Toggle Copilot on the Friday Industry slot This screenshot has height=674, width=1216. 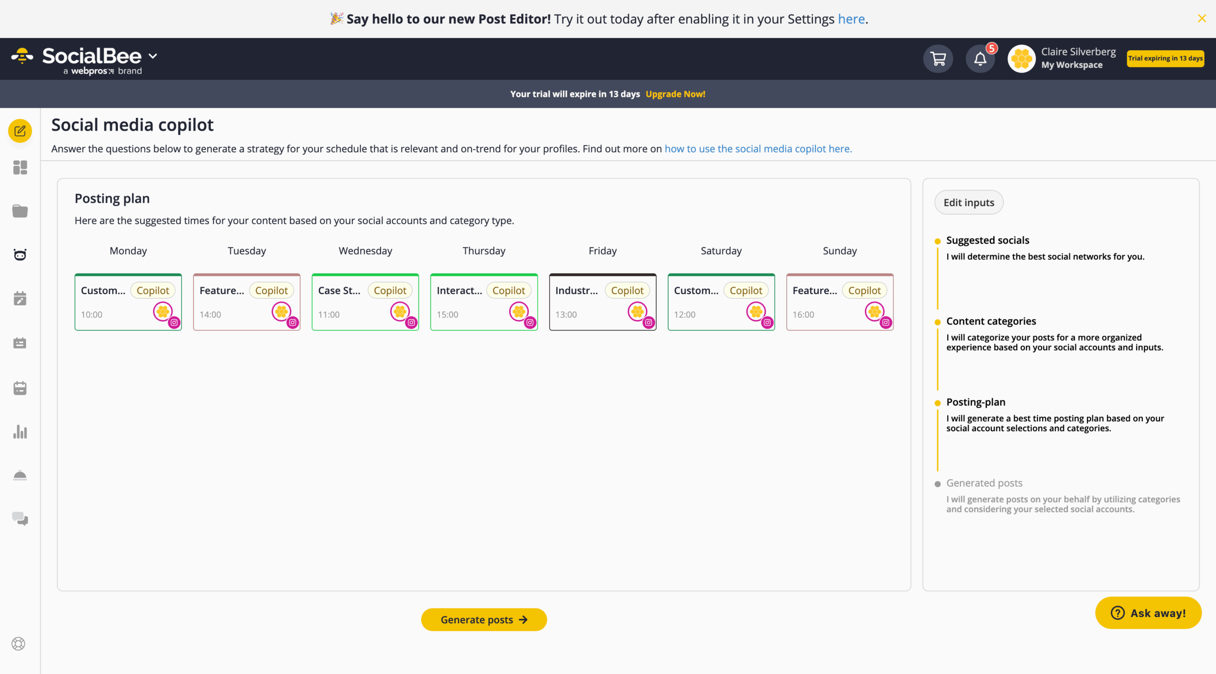tap(627, 290)
